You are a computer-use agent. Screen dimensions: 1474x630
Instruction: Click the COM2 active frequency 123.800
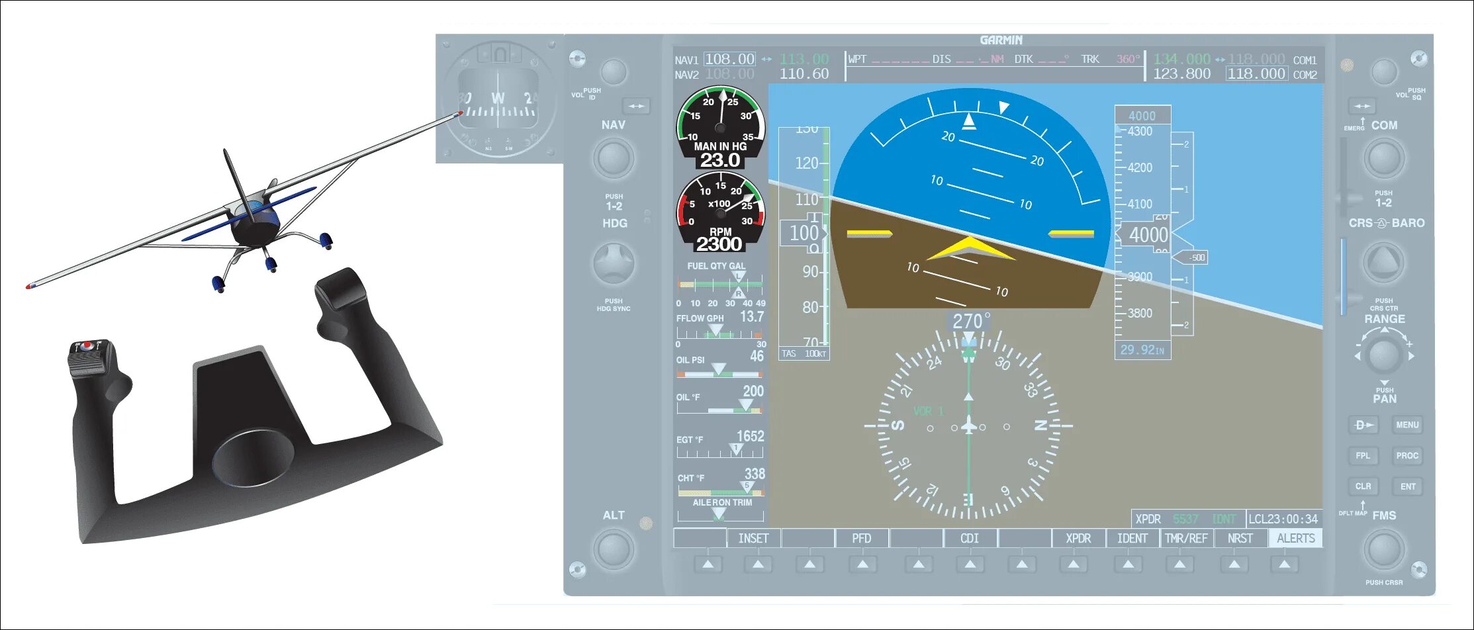pyautogui.click(x=1182, y=74)
